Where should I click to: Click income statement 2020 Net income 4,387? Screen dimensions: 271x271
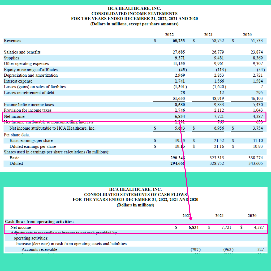click(x=258, y=117)
